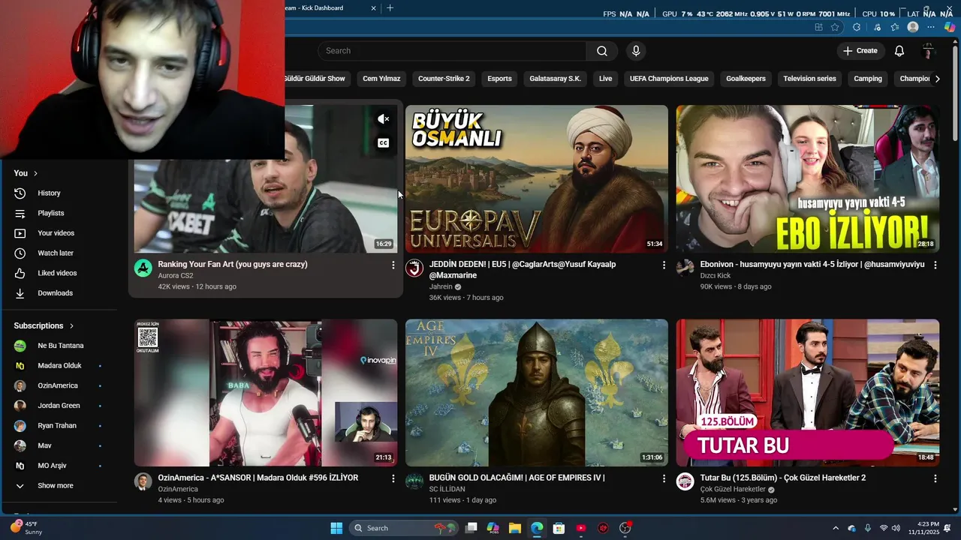Open more options for Ranking Your Fan Art video
The image size is (961, 540).
(x=393, y=265)
